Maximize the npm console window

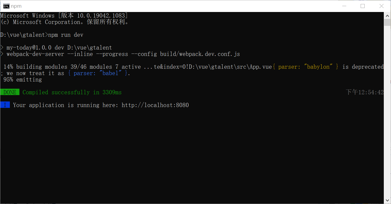(363, 6)
